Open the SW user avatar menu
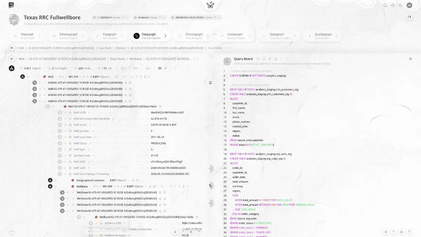The height and width of the screenshot is (237, 421). click(409, 5)
